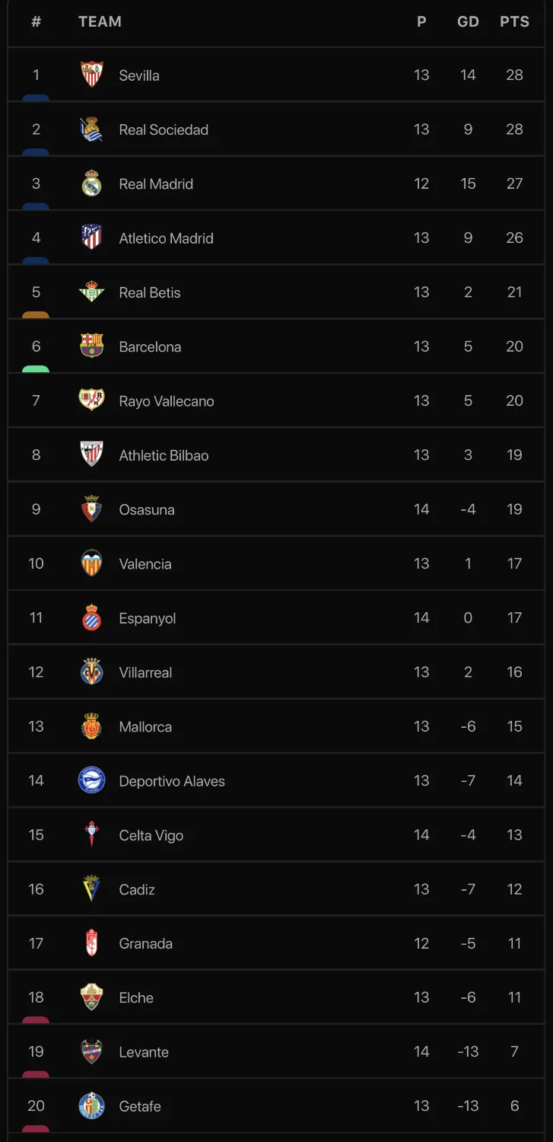Image resolution: width=553 pixels, height=1142 pixels.
Task: Click Levante's points value 7
Action: pos(514,1051)
